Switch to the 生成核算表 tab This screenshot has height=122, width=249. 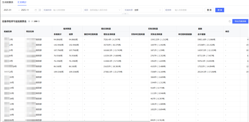pos(8,2)
